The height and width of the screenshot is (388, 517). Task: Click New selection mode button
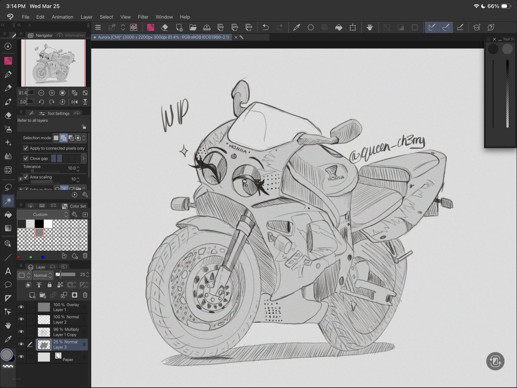[x=56, y=138]
